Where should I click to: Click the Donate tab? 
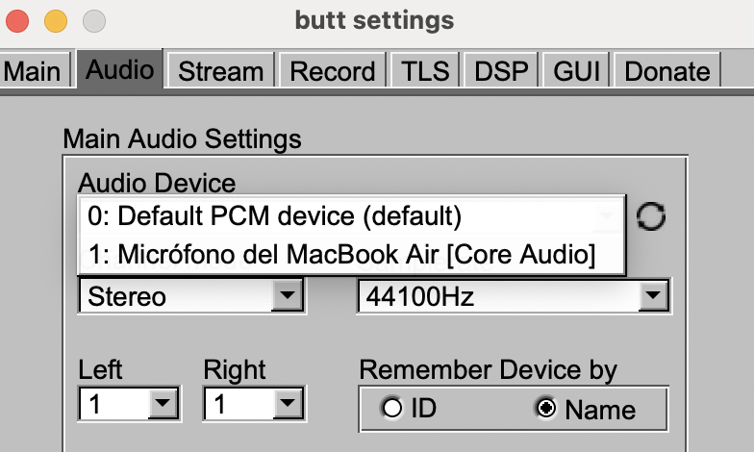[x=667, y=71]
